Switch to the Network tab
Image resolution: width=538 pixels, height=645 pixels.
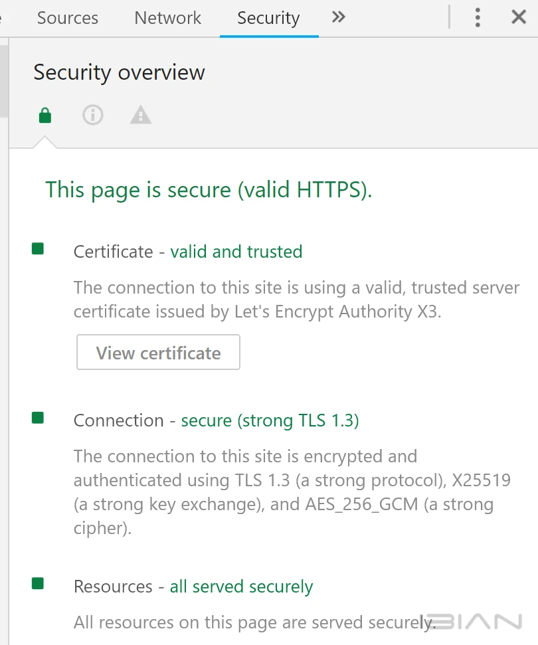tap(168, 18)
